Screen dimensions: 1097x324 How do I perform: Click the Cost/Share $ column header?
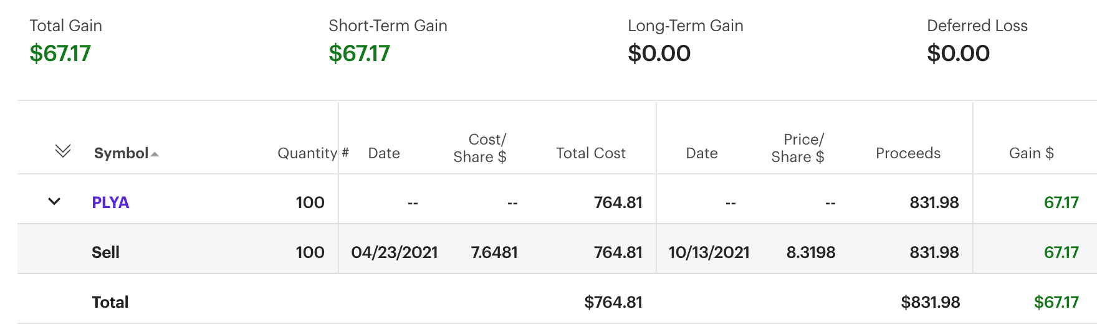click(x=480, y=148)
